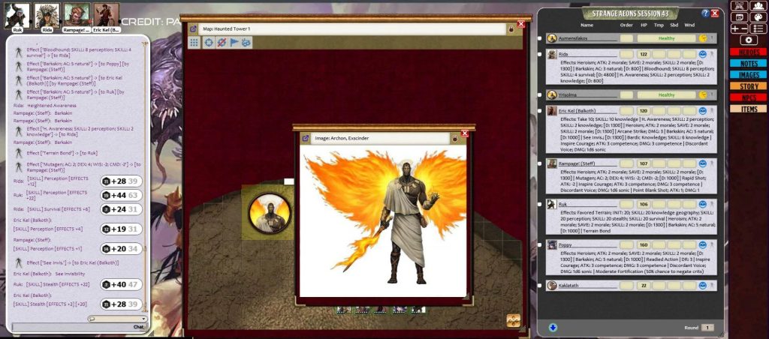Open the calendar icon in sidebar
Viewport: 769px width, 339px height.
[739, 17]
